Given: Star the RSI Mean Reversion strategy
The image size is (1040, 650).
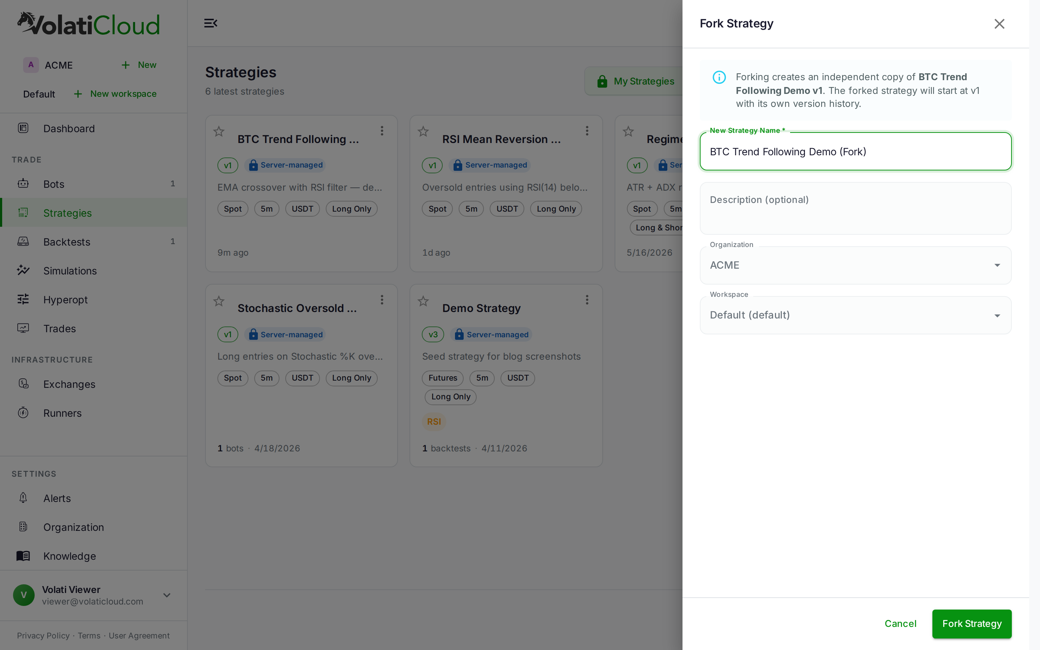Looking at the screenshot, I should coord(423,131).
